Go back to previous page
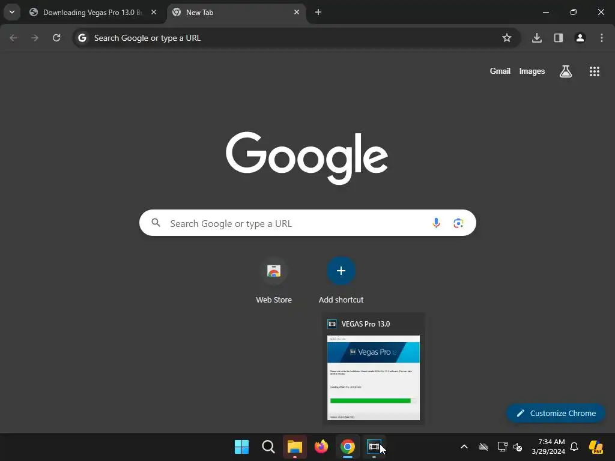This screenshot has height=461, width=615. [13, 38]
